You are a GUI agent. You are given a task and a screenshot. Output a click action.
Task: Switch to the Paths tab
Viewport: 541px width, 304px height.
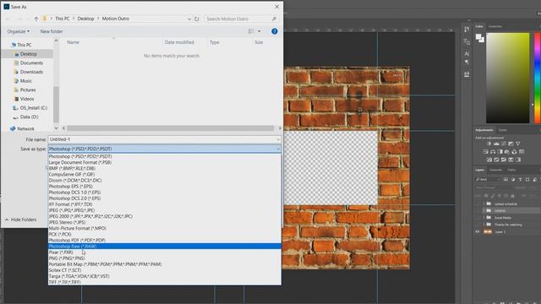tap(511, 170)
